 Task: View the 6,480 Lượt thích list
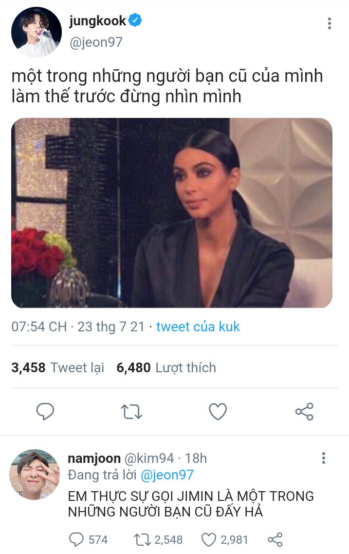click(166, 367)
